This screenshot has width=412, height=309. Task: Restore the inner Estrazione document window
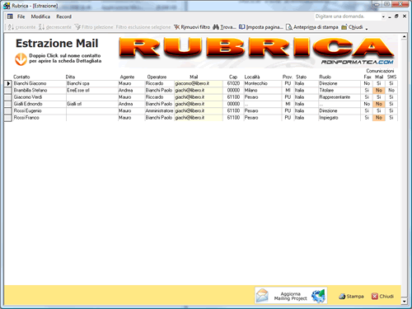point(396,16)
